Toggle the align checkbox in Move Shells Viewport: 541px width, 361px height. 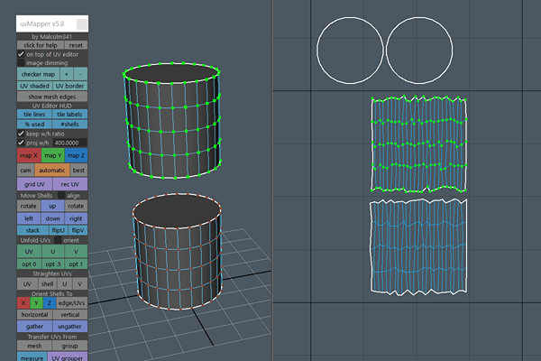61,195
